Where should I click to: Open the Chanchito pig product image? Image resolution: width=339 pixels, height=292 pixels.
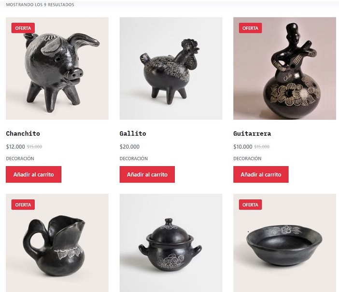coord(57,69)
